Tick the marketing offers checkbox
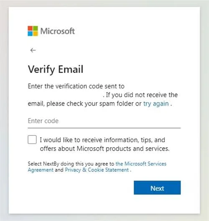 coord(32,140)
